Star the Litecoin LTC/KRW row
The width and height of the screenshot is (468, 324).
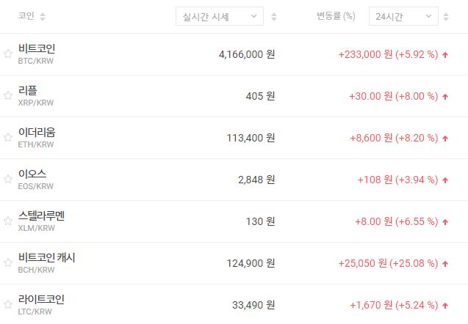(x=8, y=304)
